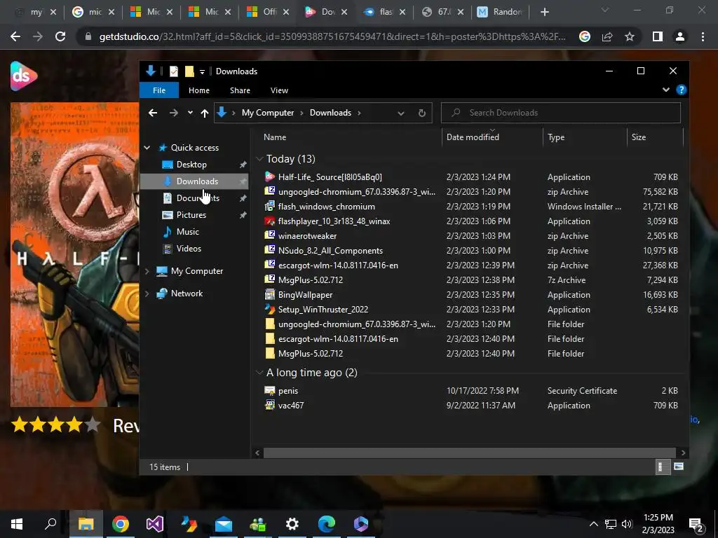Select Pictures in Quick access
This screenshot has width=718, height=538.
[191, 215]
